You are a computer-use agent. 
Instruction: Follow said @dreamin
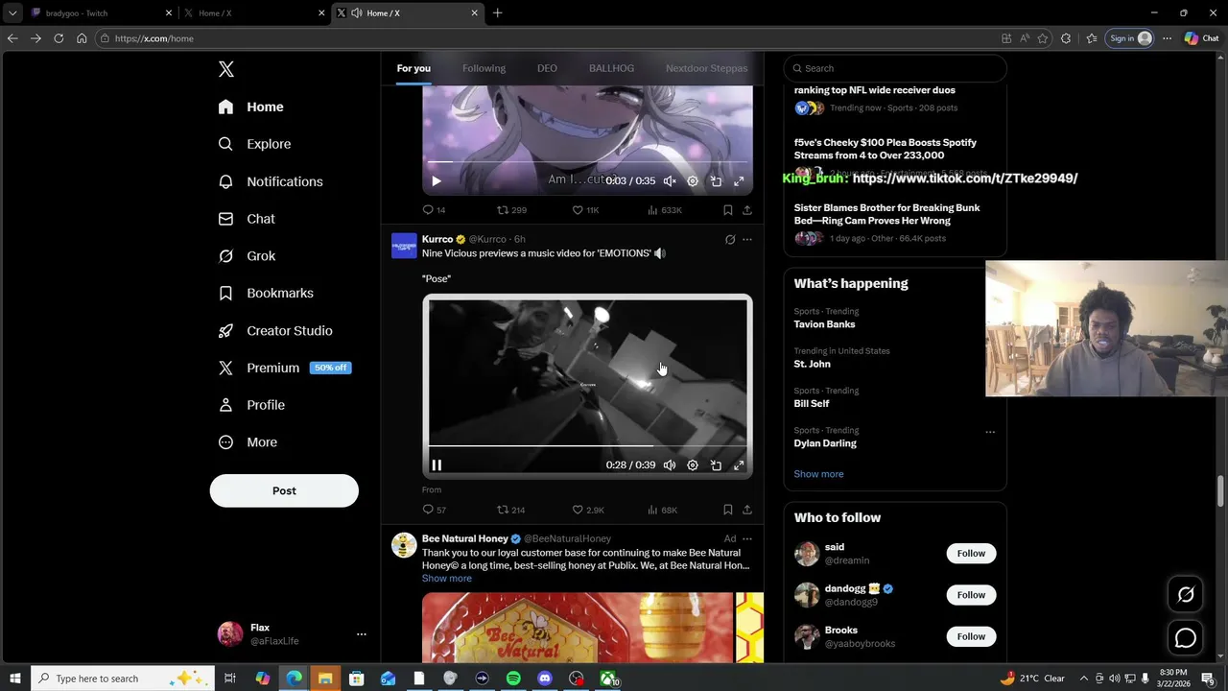point(971,554)
